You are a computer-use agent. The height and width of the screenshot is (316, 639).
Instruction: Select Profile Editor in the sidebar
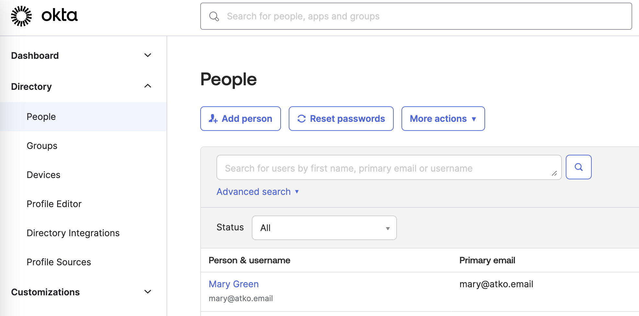pos(54,204)
